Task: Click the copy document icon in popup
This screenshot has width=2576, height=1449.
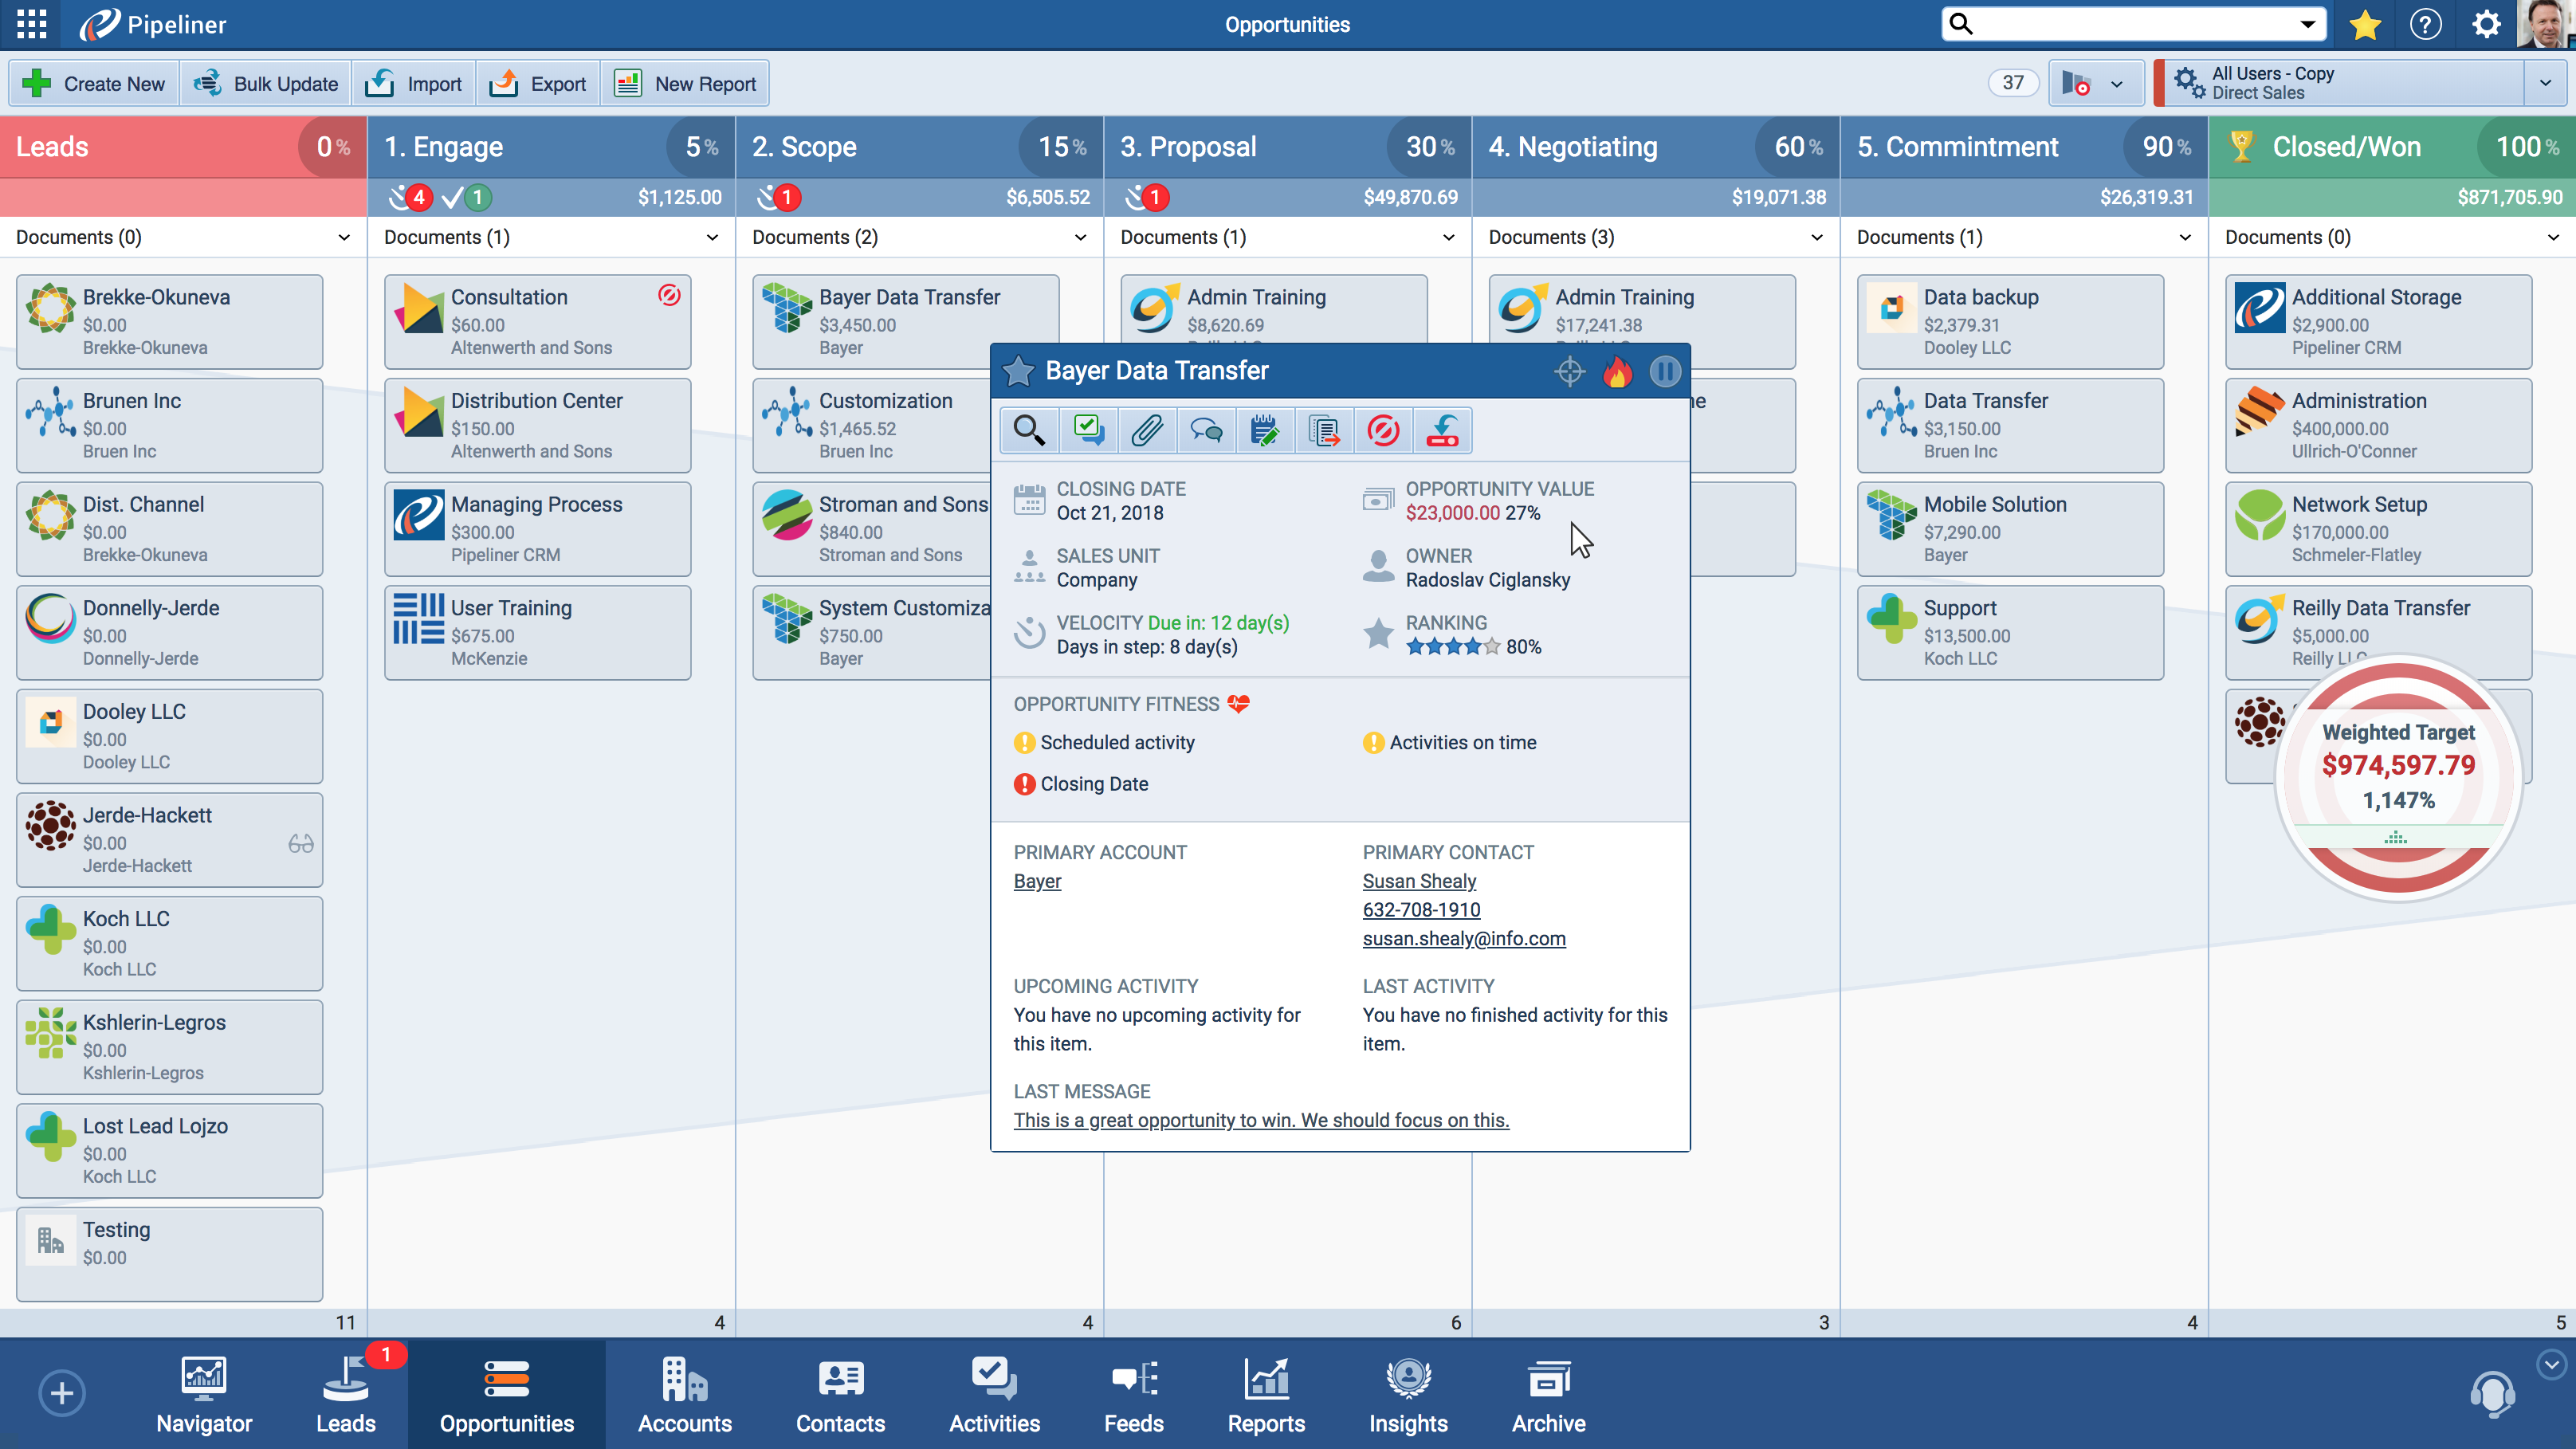Action: 1323,431
